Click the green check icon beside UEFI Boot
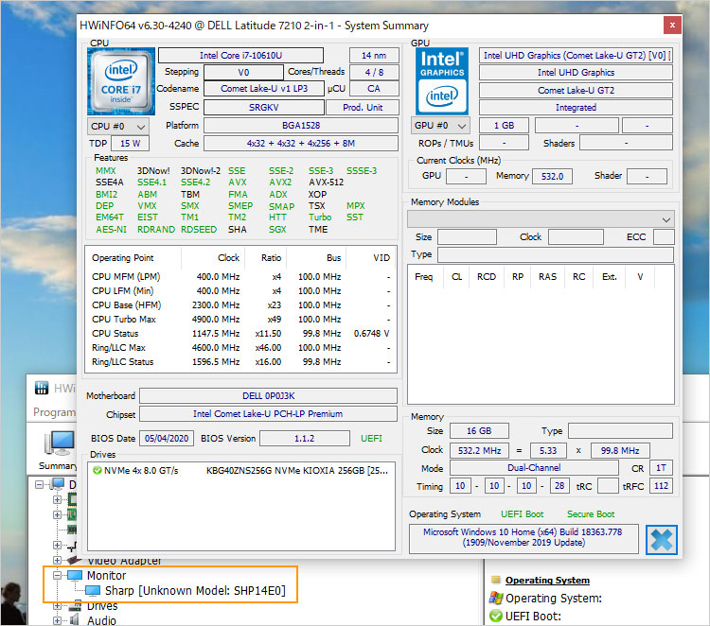710x626 pixels. [x=496, y=616]
